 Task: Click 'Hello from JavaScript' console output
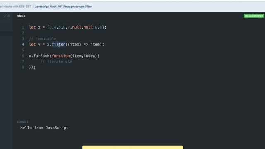(44, 128)
